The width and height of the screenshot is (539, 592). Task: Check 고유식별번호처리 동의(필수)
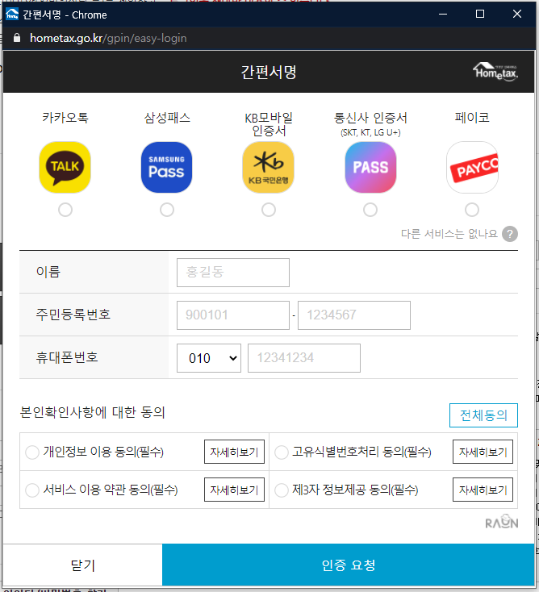(x=282, y=452)
